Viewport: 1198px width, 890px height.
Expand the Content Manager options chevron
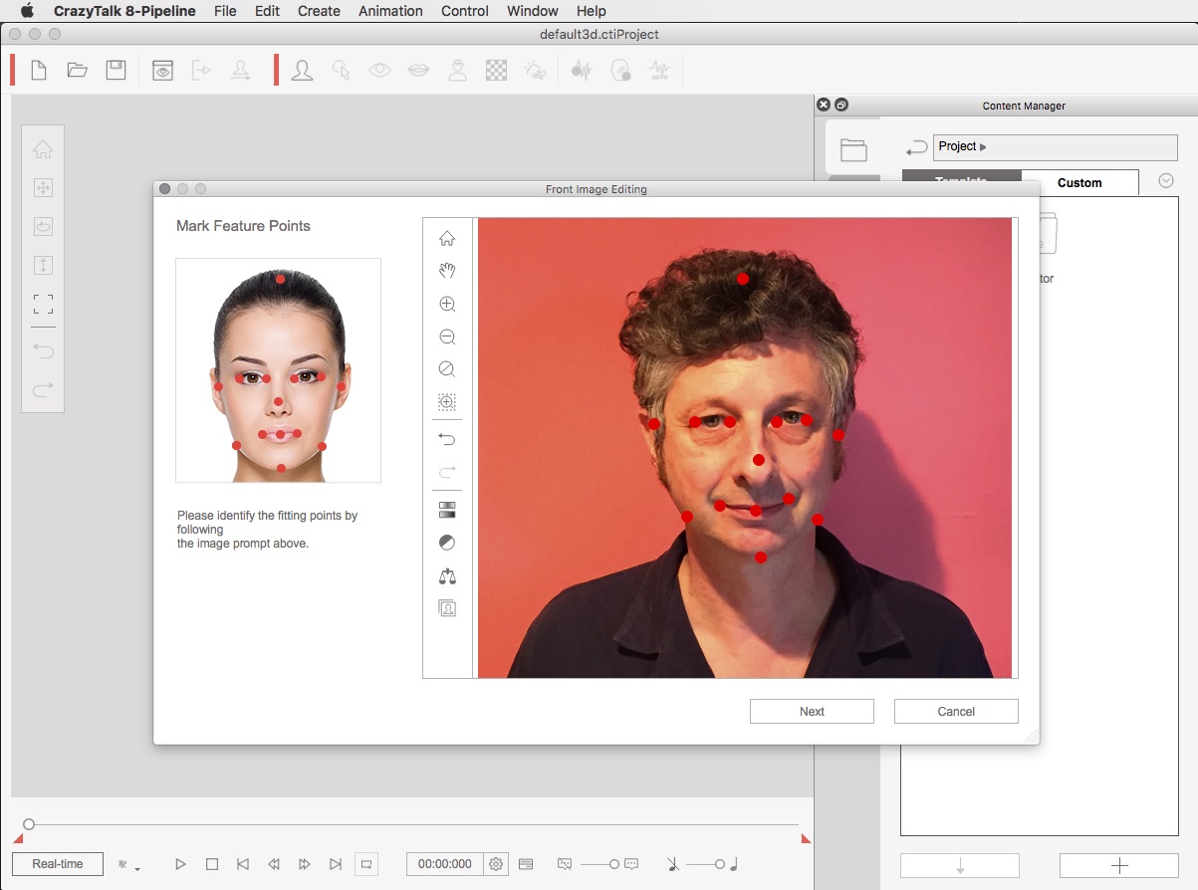(x=1166, y=181)
